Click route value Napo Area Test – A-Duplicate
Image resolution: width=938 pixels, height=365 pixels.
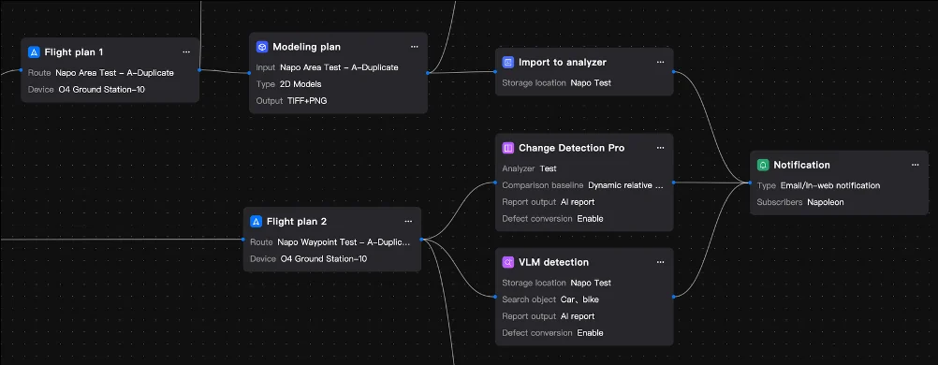coord(115,73)
